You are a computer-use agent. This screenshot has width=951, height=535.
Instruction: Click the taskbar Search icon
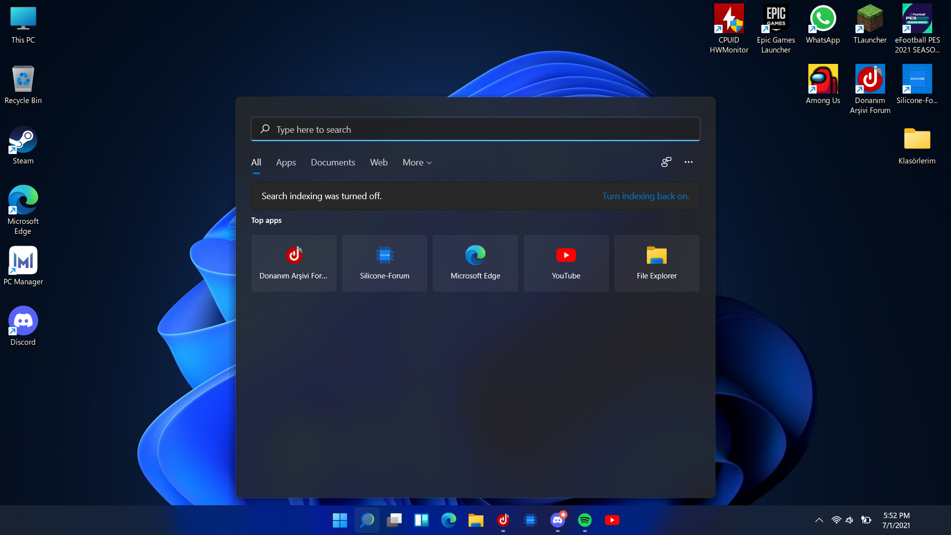point(367,520)
